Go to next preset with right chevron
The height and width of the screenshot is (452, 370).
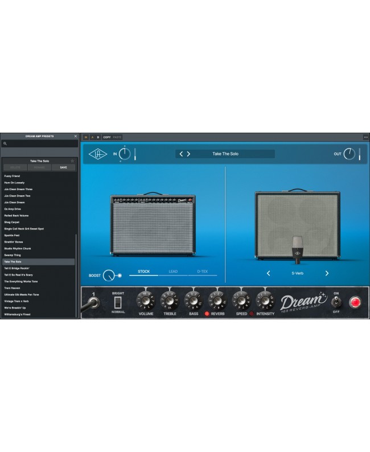(188, 154)
